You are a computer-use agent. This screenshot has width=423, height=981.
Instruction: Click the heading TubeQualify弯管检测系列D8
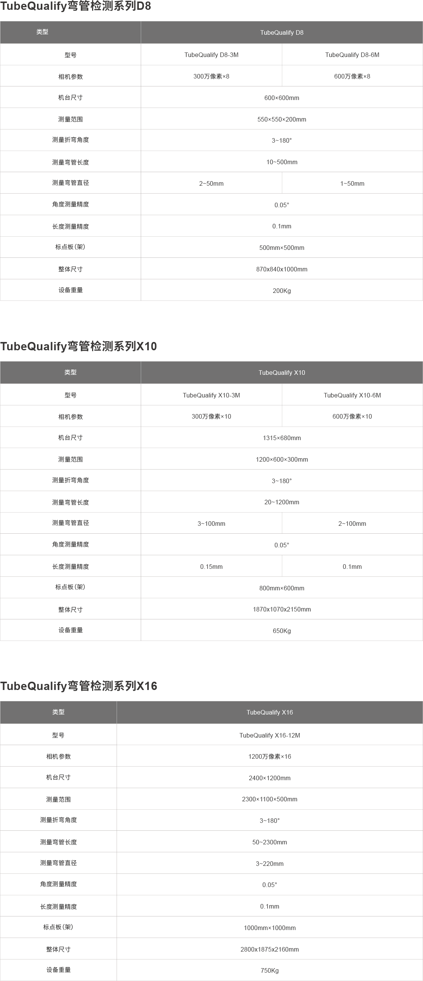coord(75,6)
